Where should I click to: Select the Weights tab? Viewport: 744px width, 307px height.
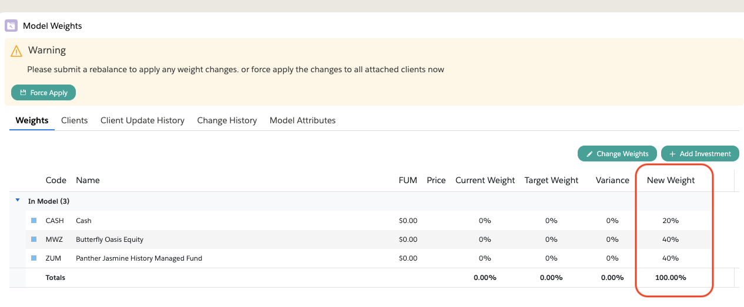point(32,120)
